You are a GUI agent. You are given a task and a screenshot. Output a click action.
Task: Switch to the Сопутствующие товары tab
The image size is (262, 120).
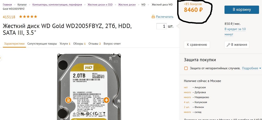pyautogui.click(x=42, y=44)
